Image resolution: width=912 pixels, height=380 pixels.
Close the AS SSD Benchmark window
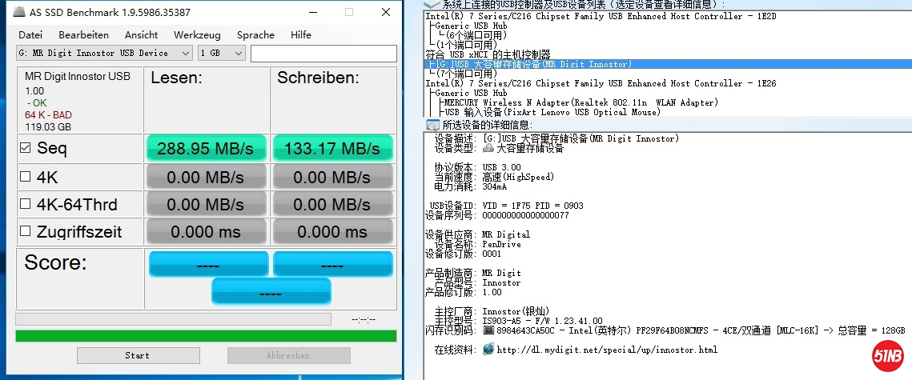pos(385,12)
